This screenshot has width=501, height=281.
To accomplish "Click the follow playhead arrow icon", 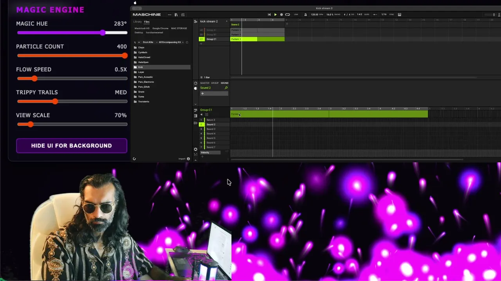I will pos(375,14).
